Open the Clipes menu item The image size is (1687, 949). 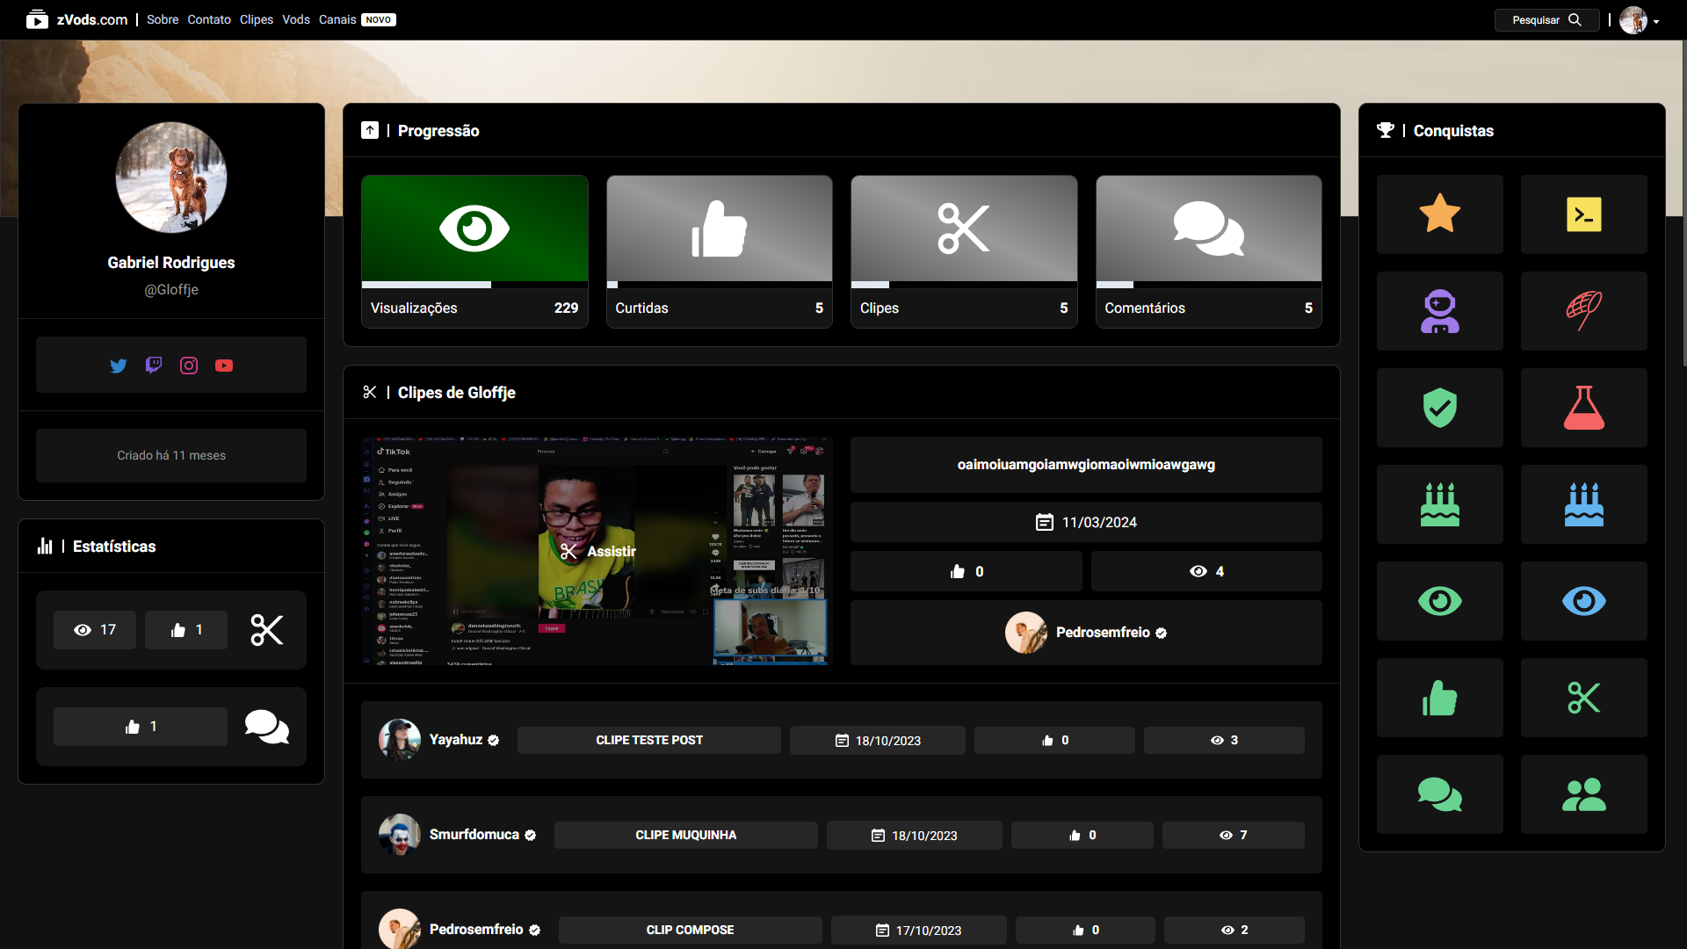(x=256, y=19)
